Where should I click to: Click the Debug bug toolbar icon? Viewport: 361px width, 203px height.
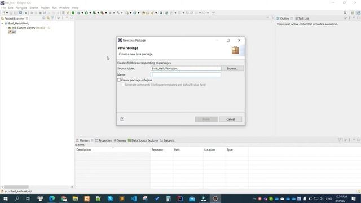coord(78,13)
